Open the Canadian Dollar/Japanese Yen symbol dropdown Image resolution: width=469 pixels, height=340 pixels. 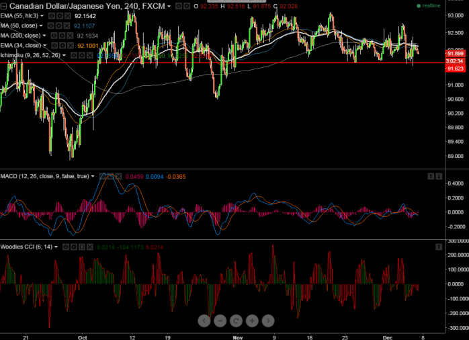click(x=169, y=6)
